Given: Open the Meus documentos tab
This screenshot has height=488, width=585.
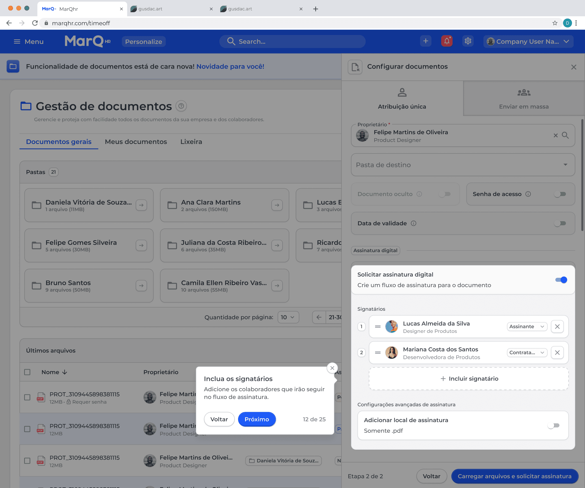Looking at the screenshot, I should (x=136, y=142).
